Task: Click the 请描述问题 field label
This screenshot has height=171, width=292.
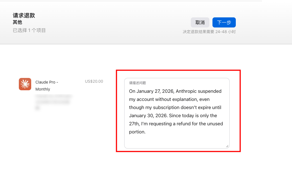Action: tap(137, 83)
